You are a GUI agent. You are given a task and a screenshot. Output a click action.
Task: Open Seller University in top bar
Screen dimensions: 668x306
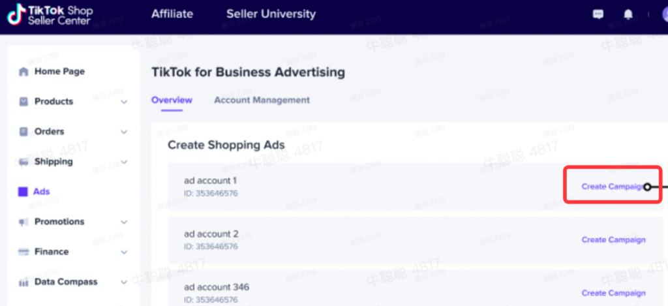pyautogui.click(x=271, y=14)
